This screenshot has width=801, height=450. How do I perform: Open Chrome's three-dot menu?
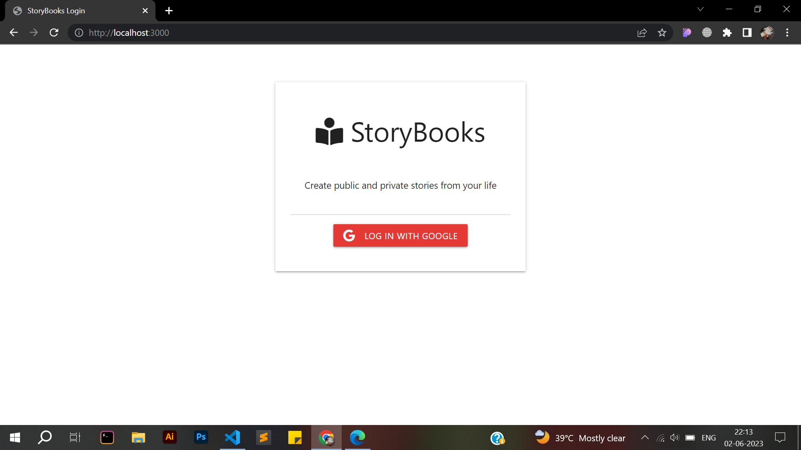pyautogui.click(x=788, y=32)
